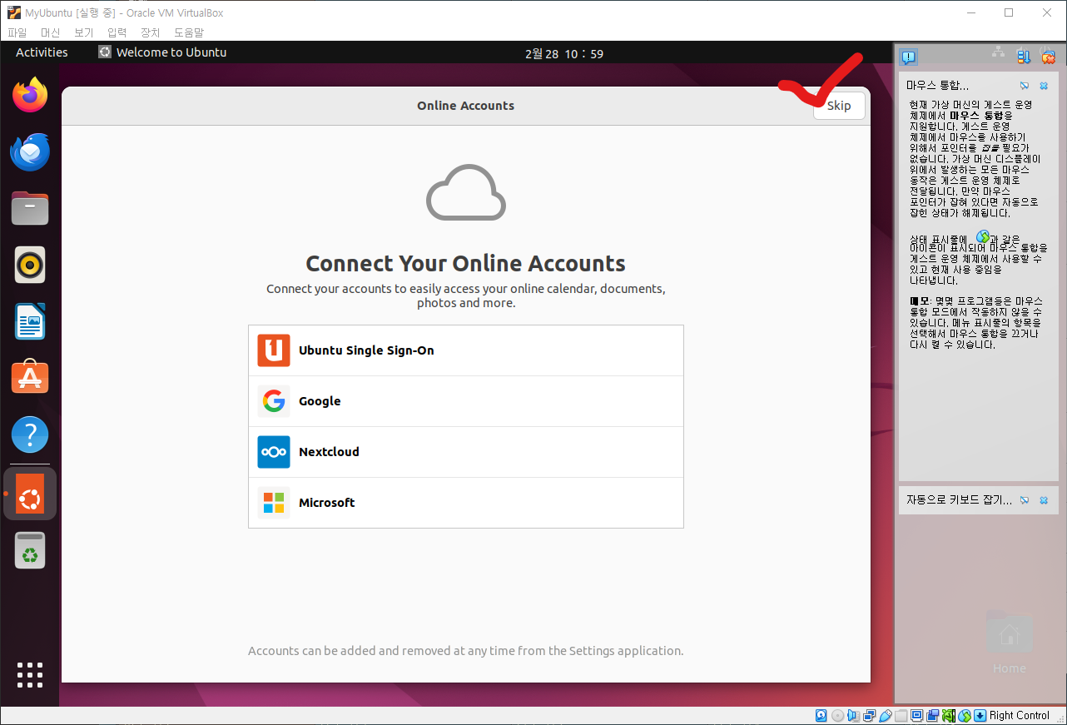Screen dimensions: 1067x725
Task: Choose the Microsoft account option
Action: 466,503
